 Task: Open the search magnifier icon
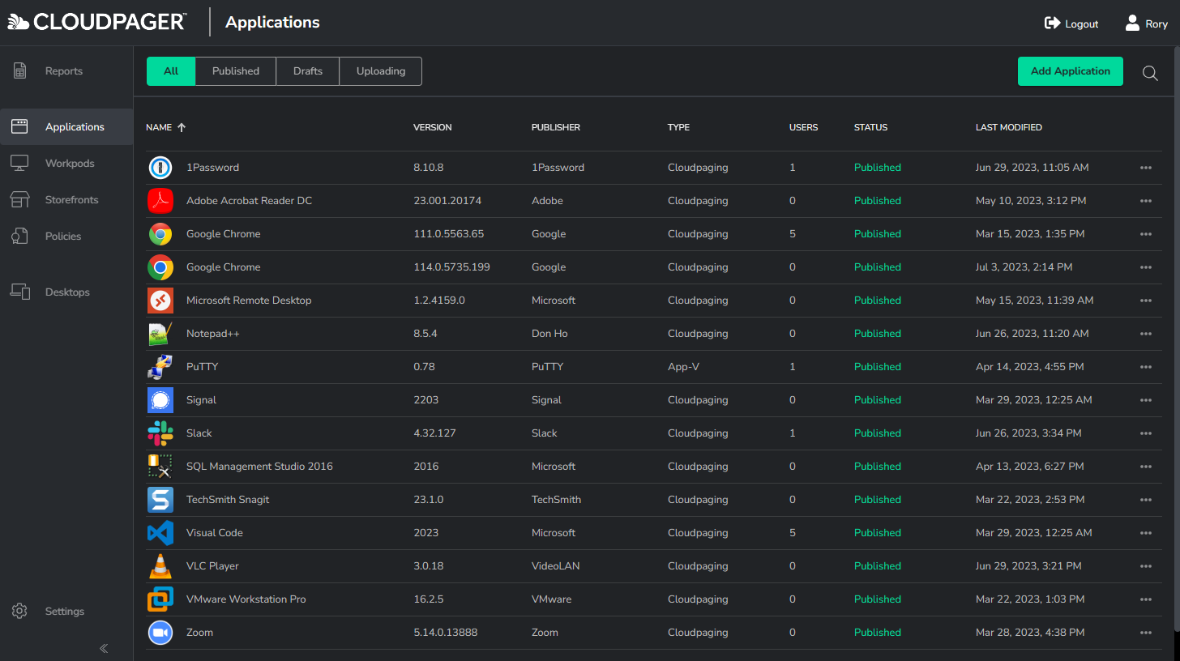[x=1150, y=73]
